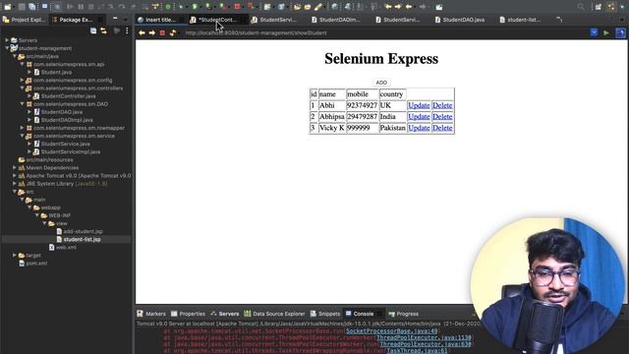Expand the Servers project node
The width and height of the screenshot is (629, 354).
coord(7,40)
